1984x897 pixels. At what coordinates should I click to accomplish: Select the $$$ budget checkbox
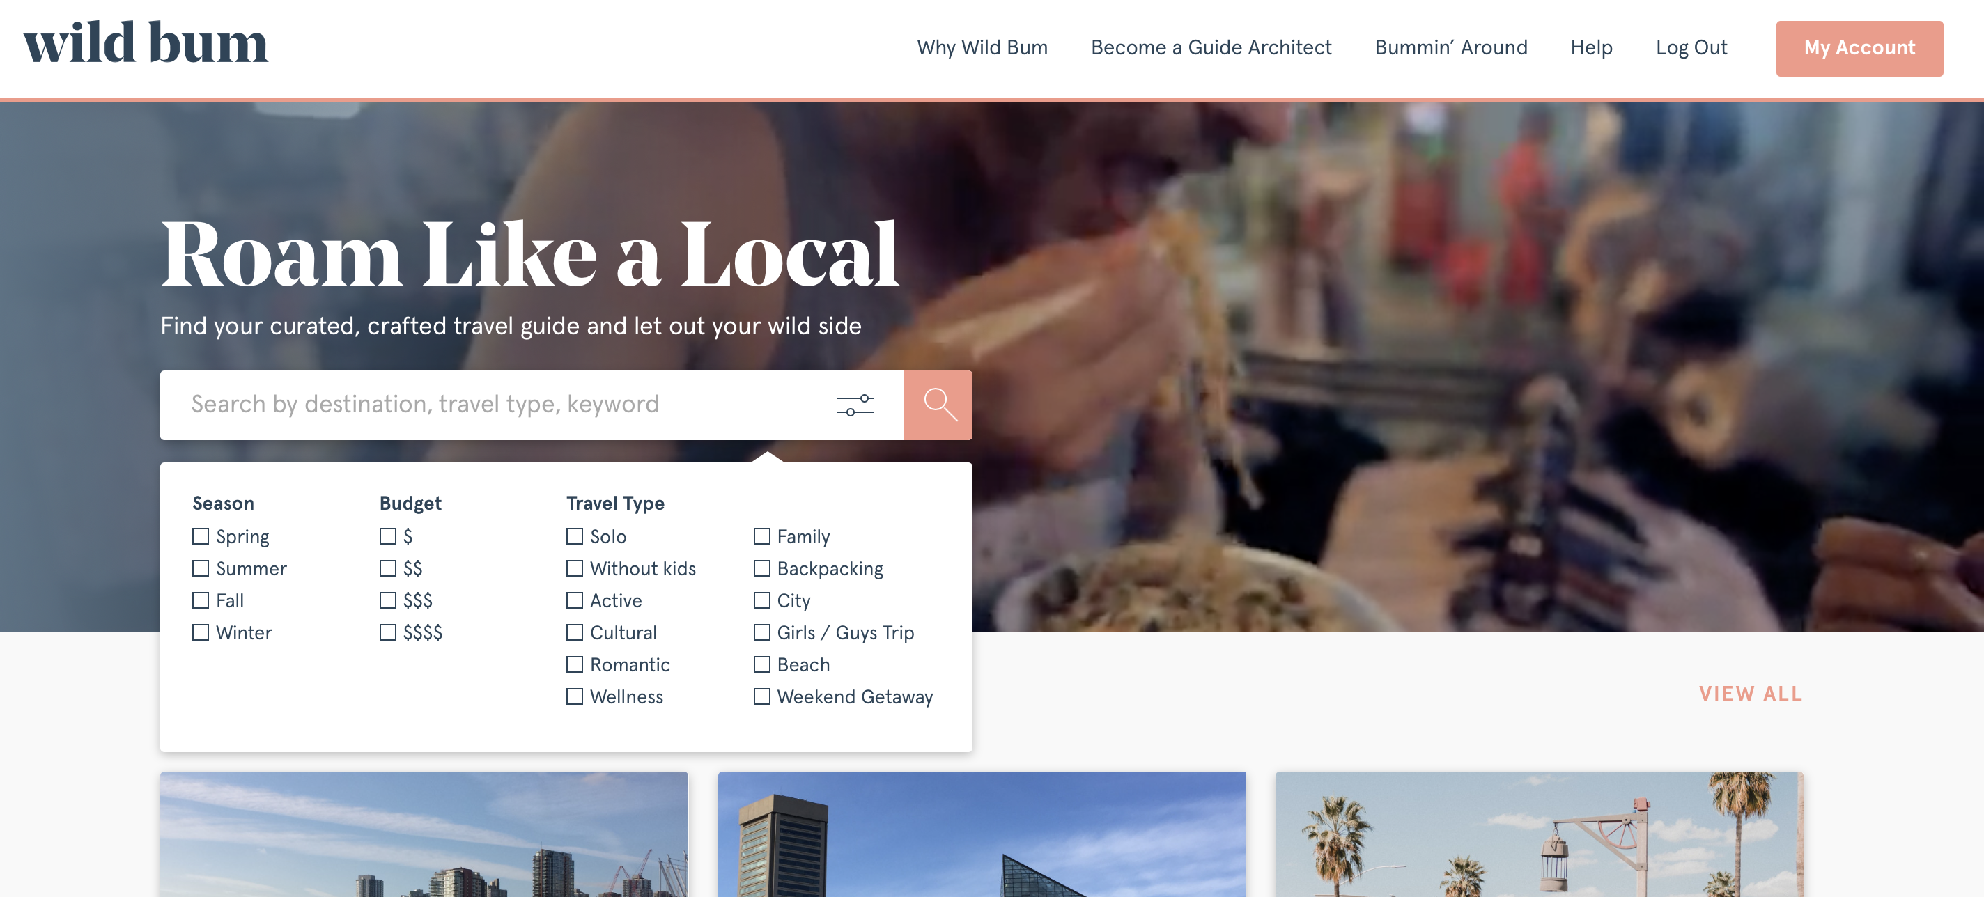(x=387, y=600)
